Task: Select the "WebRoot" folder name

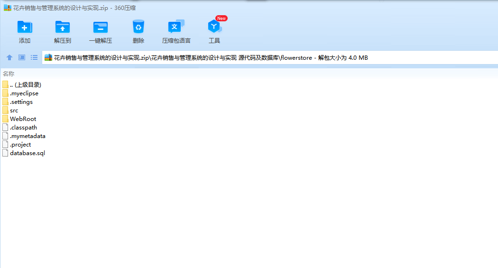Action: point(23,119)
